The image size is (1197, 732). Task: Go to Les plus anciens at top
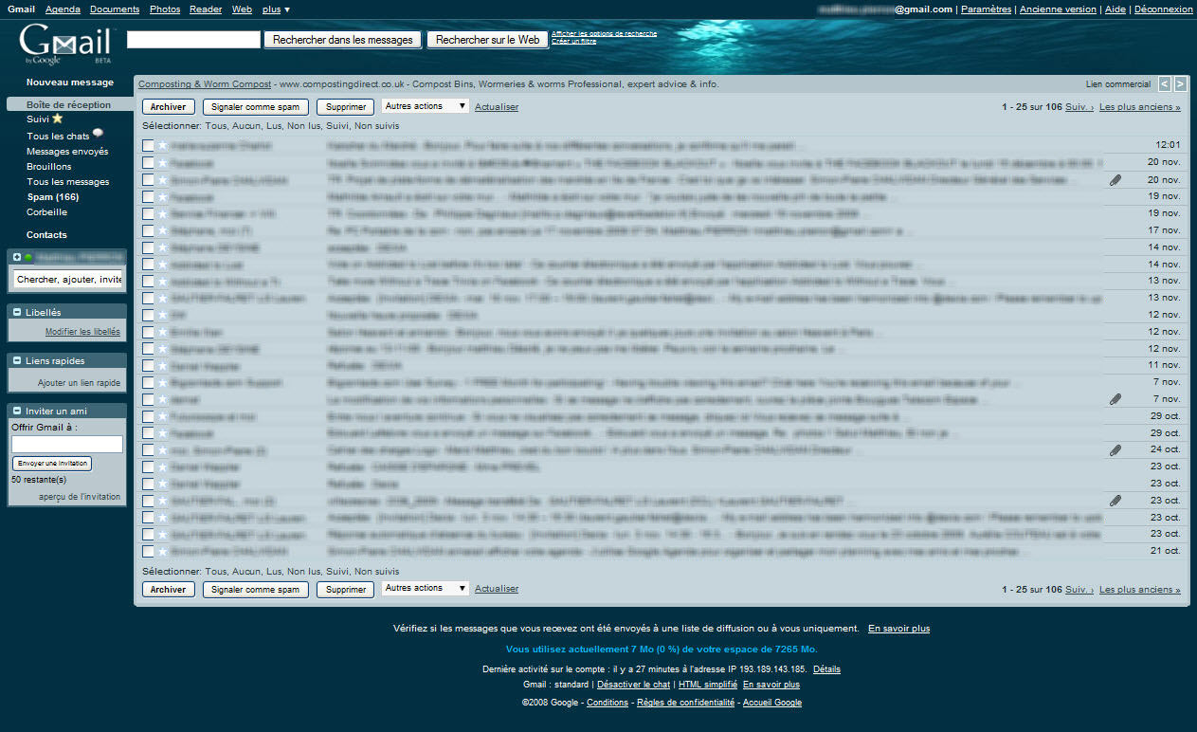[x=1140, y=107]
